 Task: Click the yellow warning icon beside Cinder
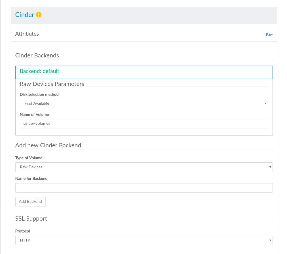click(39, 15)
